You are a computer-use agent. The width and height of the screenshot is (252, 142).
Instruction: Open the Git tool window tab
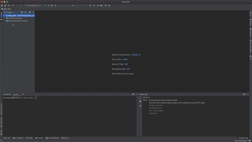click(x=7, y=138)
